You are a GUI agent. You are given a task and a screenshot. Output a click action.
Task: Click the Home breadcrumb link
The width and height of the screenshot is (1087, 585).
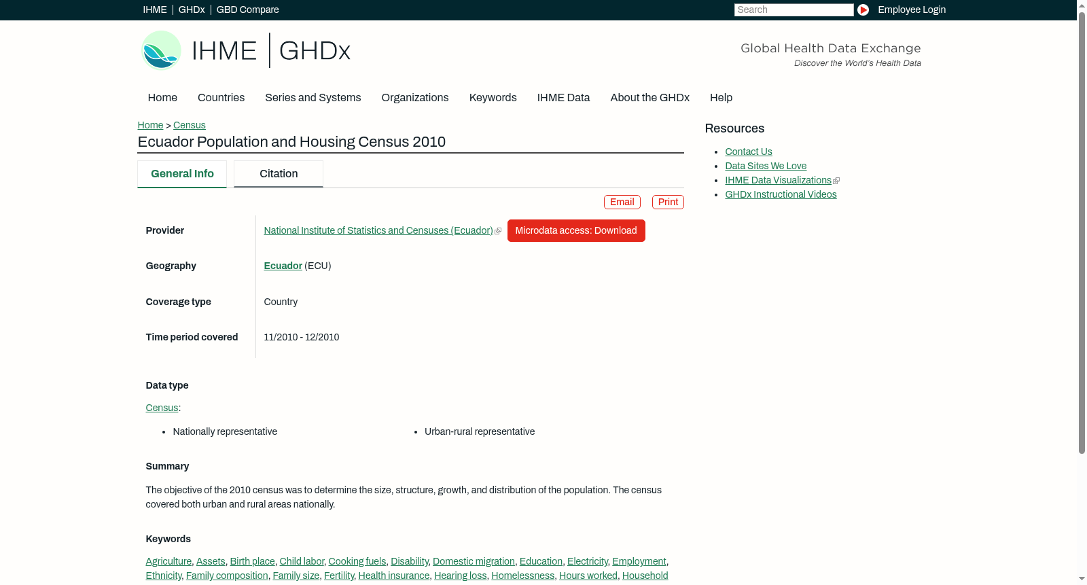(150, 125)
